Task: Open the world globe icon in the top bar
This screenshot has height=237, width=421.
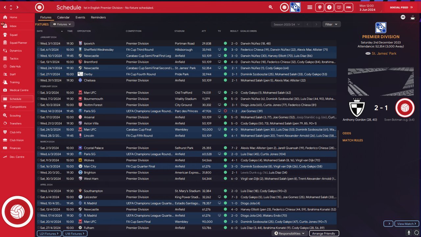Action: pyautogui.click(x=319, y=7)
